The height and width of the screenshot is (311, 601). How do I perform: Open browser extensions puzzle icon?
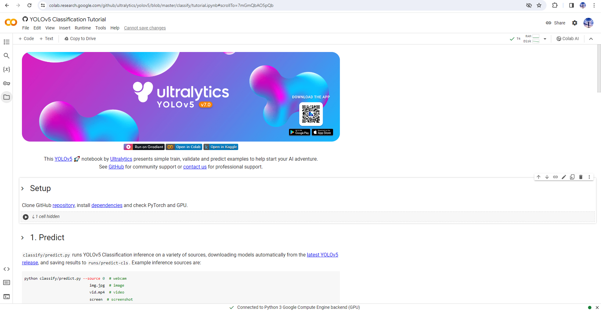pos(555,5)
